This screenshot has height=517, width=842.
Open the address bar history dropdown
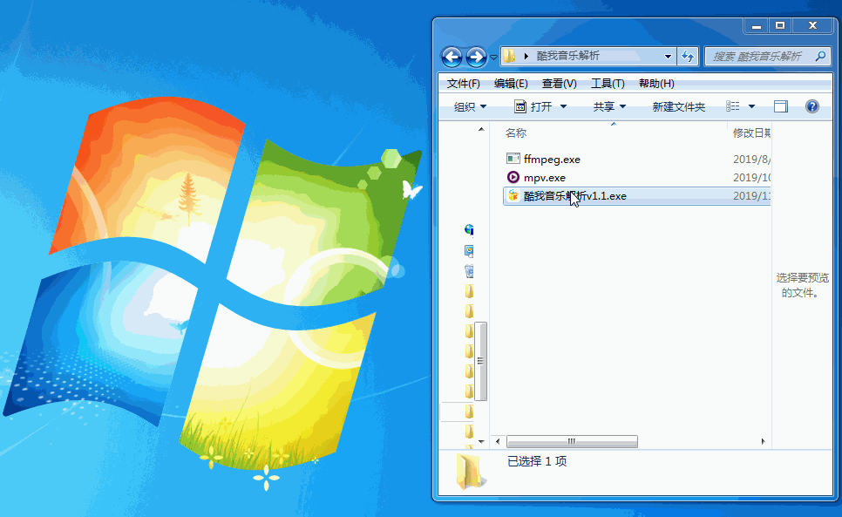668,56
